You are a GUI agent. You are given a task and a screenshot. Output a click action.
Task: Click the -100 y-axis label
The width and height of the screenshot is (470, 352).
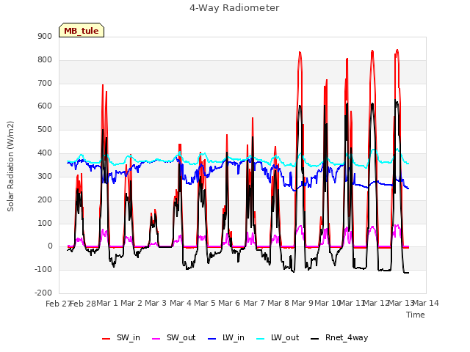click(43, 269)
